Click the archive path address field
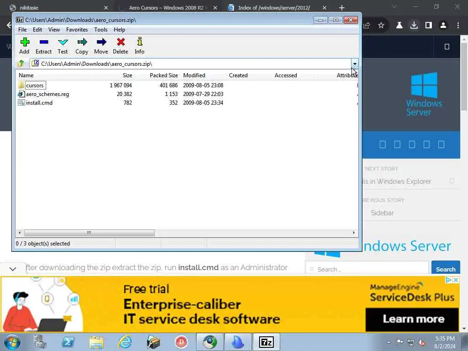 (191, 64)
